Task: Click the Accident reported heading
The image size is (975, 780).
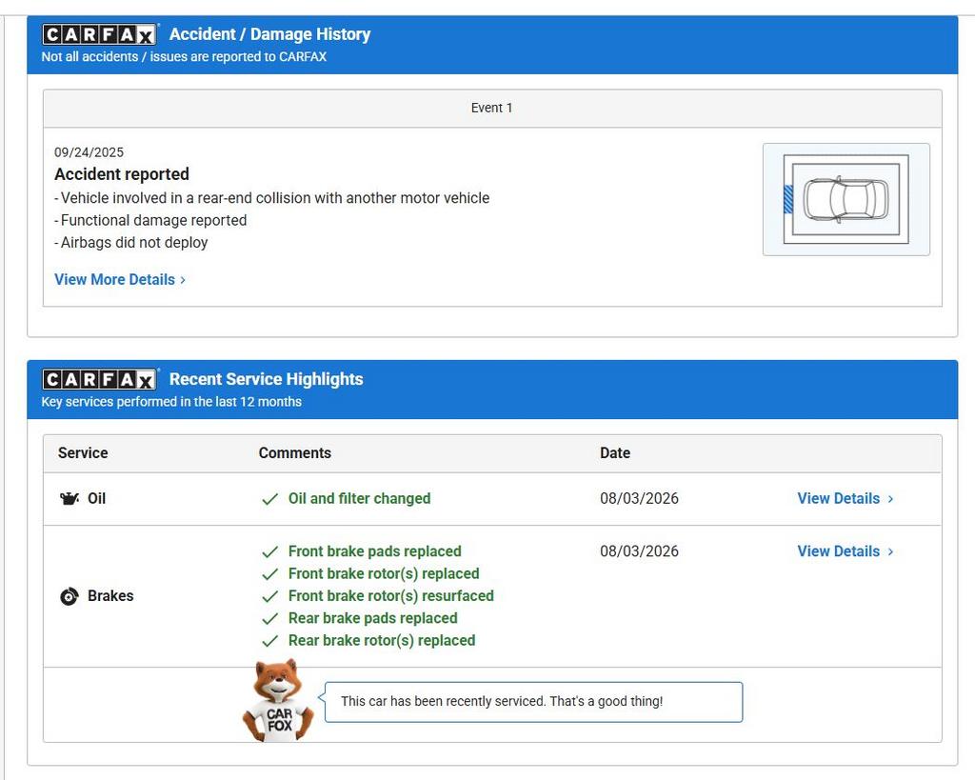Action: tap(122, 174)
